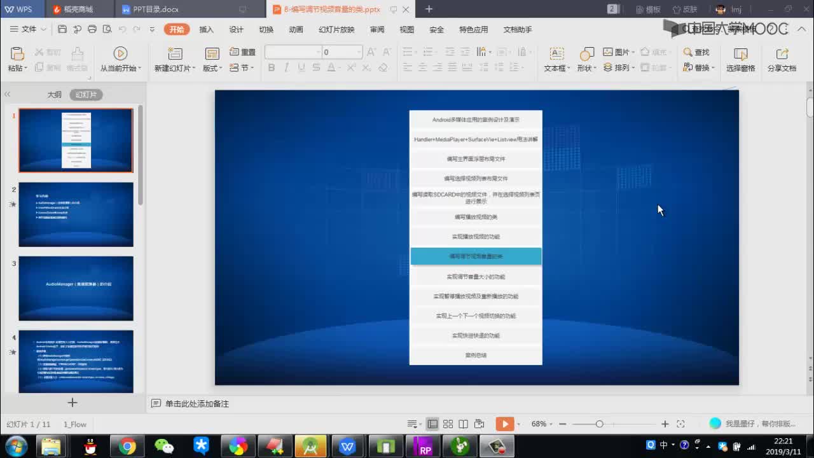The width and height of the screenshot is (814, 458).
Task: Open the File (文件) menu
Action: 28,29
